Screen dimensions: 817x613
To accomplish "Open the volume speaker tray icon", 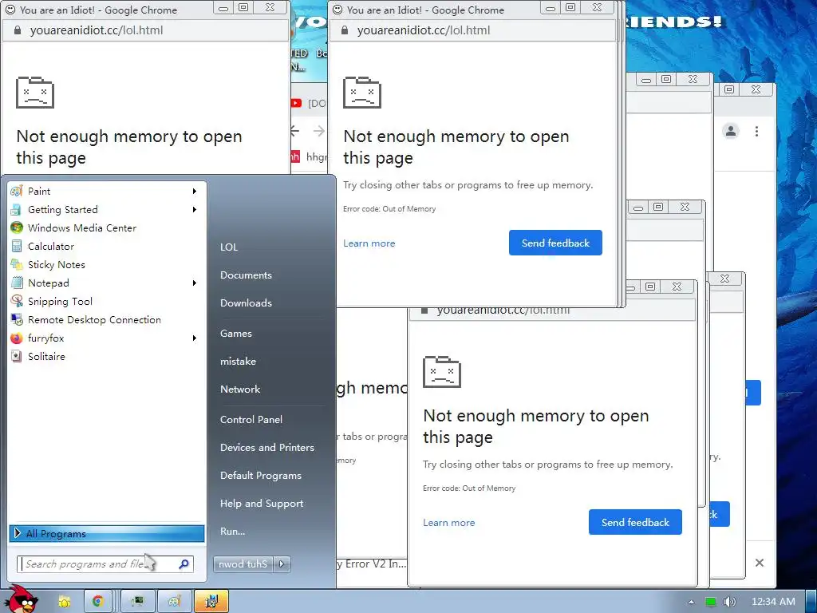I will pyautogui.click(x=730, y=602).
